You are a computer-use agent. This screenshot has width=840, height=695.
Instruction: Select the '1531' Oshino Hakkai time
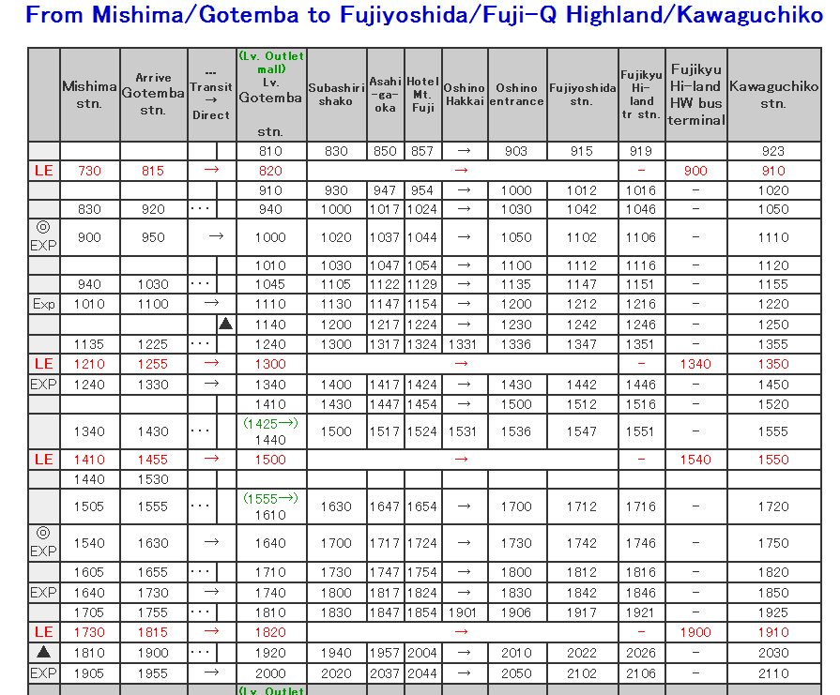tap(463, 431)
